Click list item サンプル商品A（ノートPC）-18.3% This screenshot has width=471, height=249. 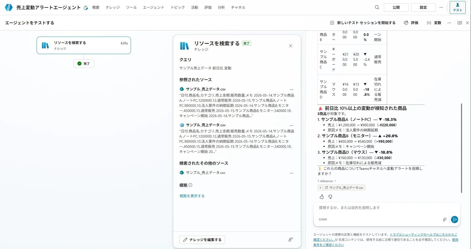click(x=359, y=119)
